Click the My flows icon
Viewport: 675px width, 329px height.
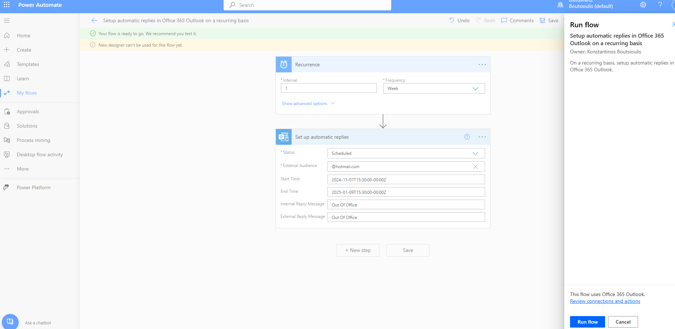[x=7, y=93]
